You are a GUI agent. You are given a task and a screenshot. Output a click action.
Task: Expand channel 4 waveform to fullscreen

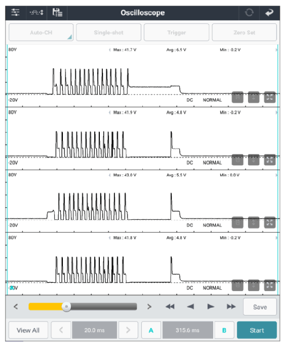270,285
